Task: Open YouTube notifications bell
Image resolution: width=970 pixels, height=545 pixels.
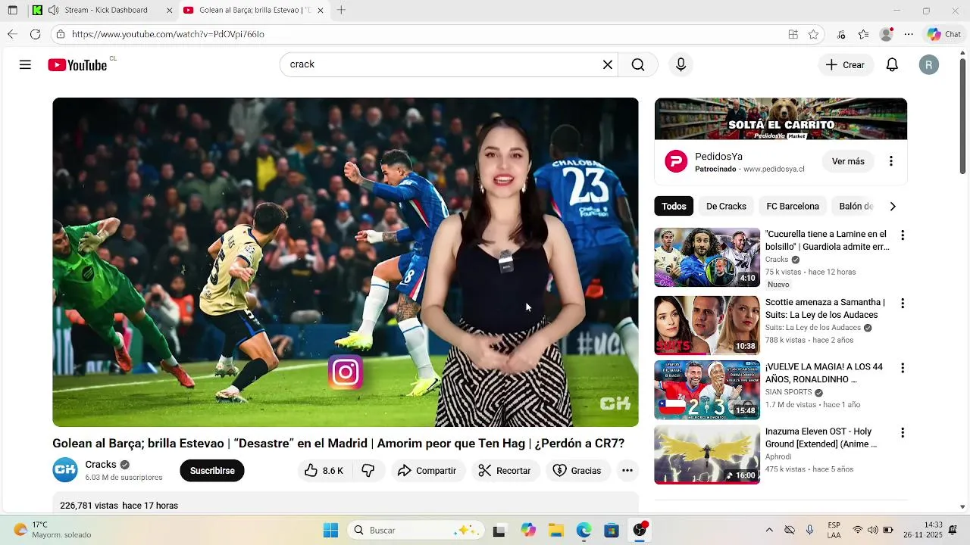Action: (892, 65)
